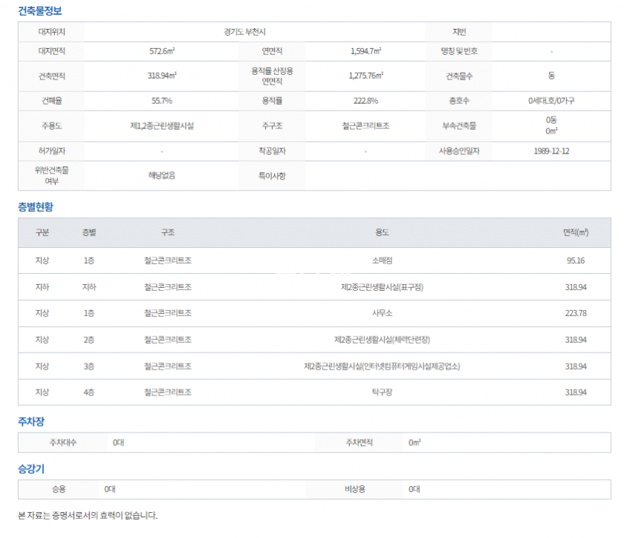Viewport: 624px width, 538px height.
Task: Select the 건폐율 value 55.7%
Action: tap(162, 100)
